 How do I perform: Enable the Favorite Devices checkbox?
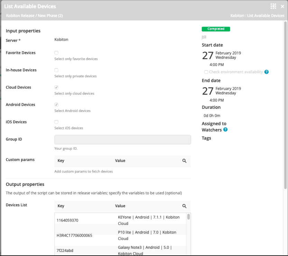coord(56,53)
